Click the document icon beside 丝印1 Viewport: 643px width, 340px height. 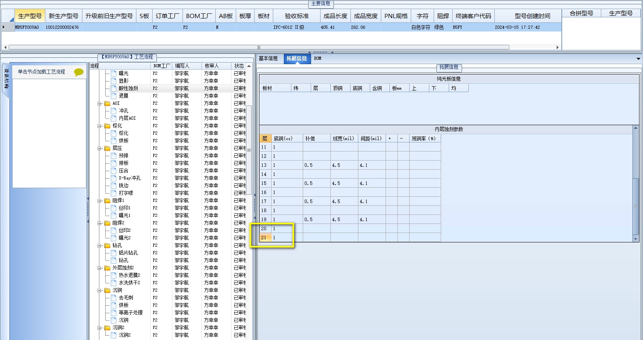click(x=114, y=208)
